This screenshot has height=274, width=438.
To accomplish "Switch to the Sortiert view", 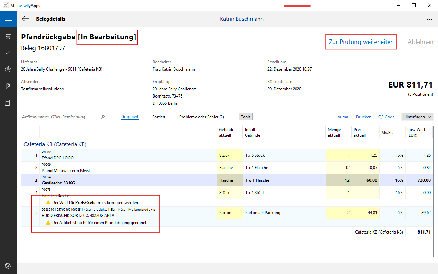I will (159, 117).
